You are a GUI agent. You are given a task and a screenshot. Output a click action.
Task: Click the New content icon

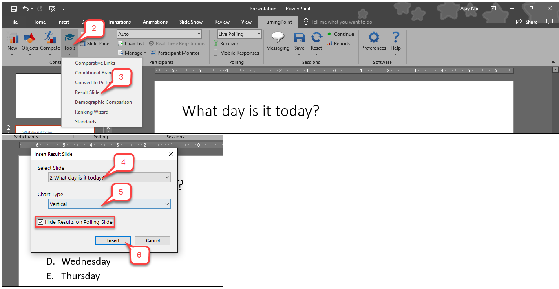[x=12, y=38]
